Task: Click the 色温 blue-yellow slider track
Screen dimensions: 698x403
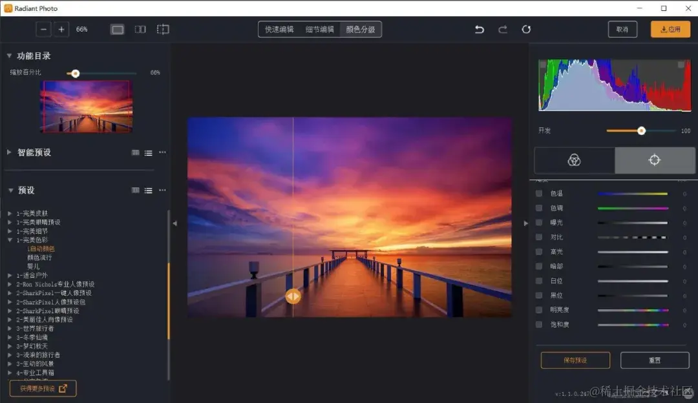Action: tap(633, 194)
